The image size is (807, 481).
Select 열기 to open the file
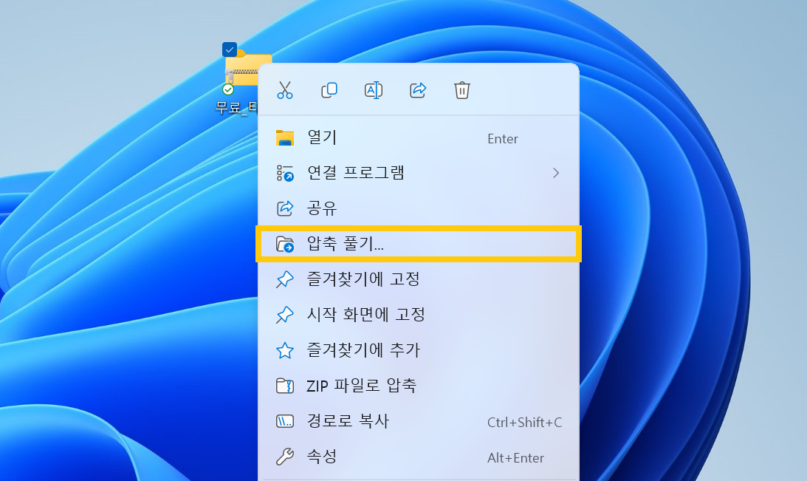pos(419,138)
